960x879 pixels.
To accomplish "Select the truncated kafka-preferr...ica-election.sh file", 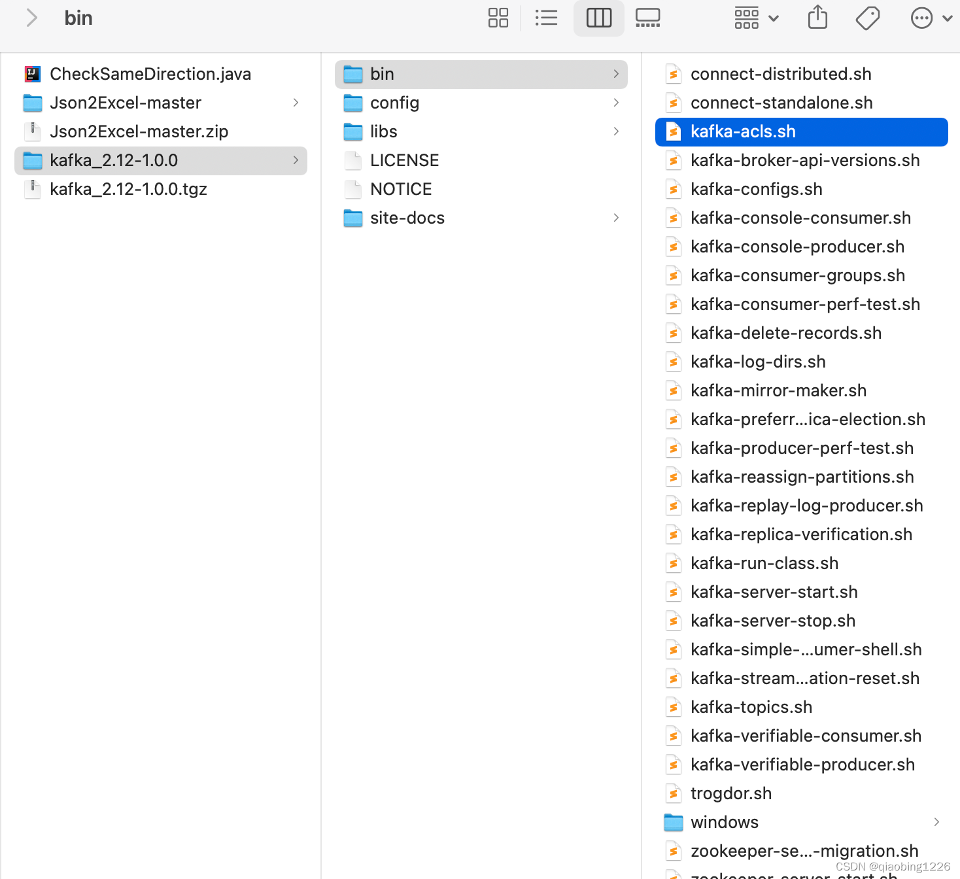I will coord(802,419).
